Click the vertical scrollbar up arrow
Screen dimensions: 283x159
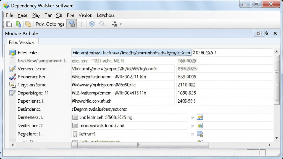(277, 52)
